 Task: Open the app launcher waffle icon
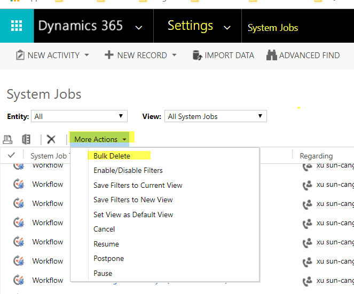coord(17,26)
